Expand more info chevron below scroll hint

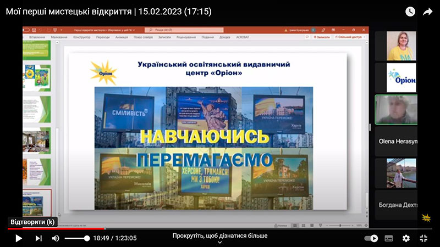[x=220, y=243]
